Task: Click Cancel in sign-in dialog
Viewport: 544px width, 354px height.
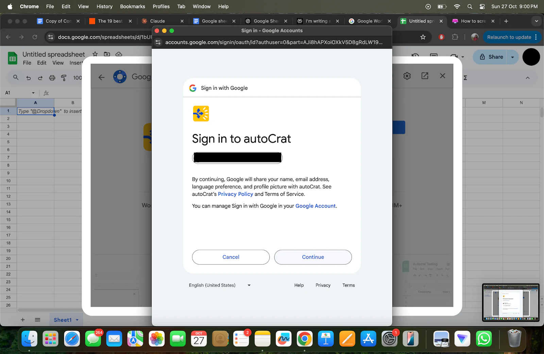Action: pyautogui.click(x=231, y=257)
